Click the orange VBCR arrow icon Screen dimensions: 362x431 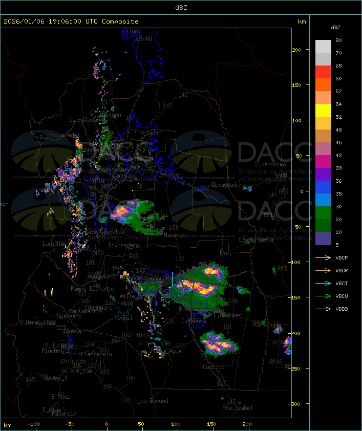pyautogui.click(x=323, y=270)
